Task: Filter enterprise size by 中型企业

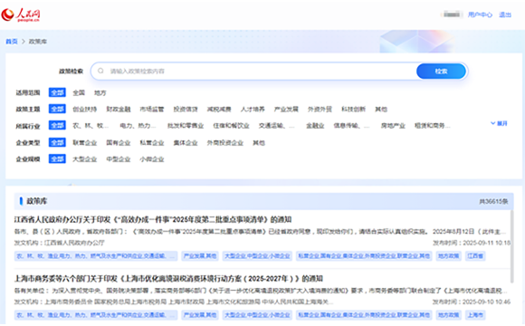Action: (119, 159)
